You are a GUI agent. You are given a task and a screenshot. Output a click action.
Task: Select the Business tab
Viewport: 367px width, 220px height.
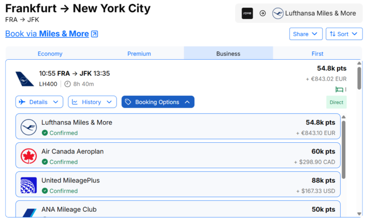[228, 54]
